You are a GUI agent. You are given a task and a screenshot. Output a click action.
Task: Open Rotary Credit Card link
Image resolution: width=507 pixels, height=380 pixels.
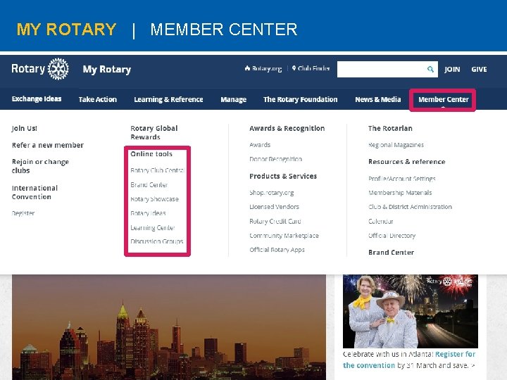pos(275,222)
